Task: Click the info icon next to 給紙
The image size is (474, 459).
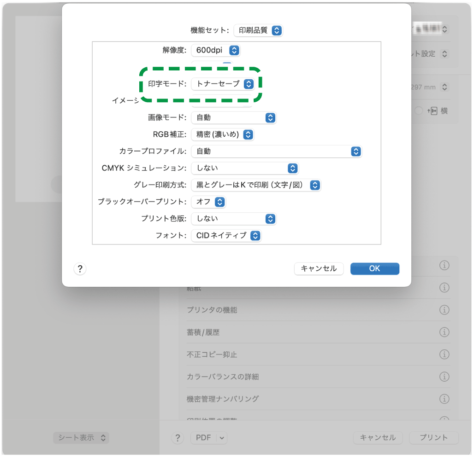Action: click(x=444, y=288)
